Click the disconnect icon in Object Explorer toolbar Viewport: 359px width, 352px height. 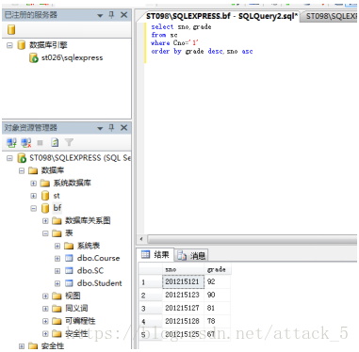pos(26,143)
